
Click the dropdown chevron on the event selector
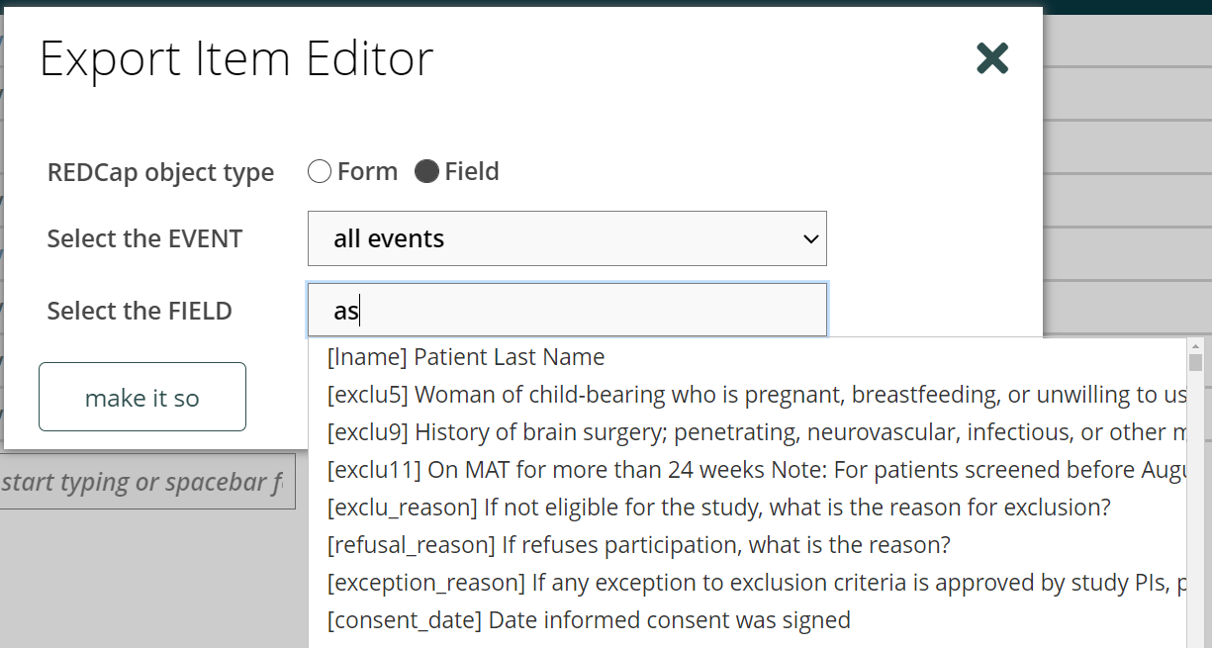[x=810, y=239]
